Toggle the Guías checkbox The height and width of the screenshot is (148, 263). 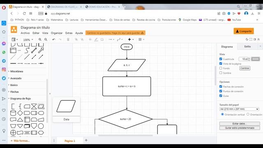[221, 96]
